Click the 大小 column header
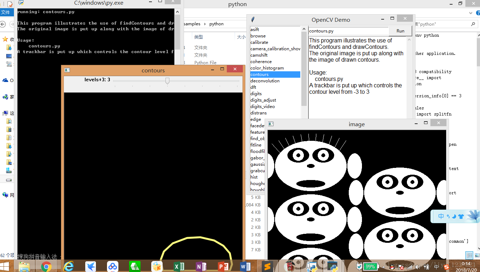 241,37
